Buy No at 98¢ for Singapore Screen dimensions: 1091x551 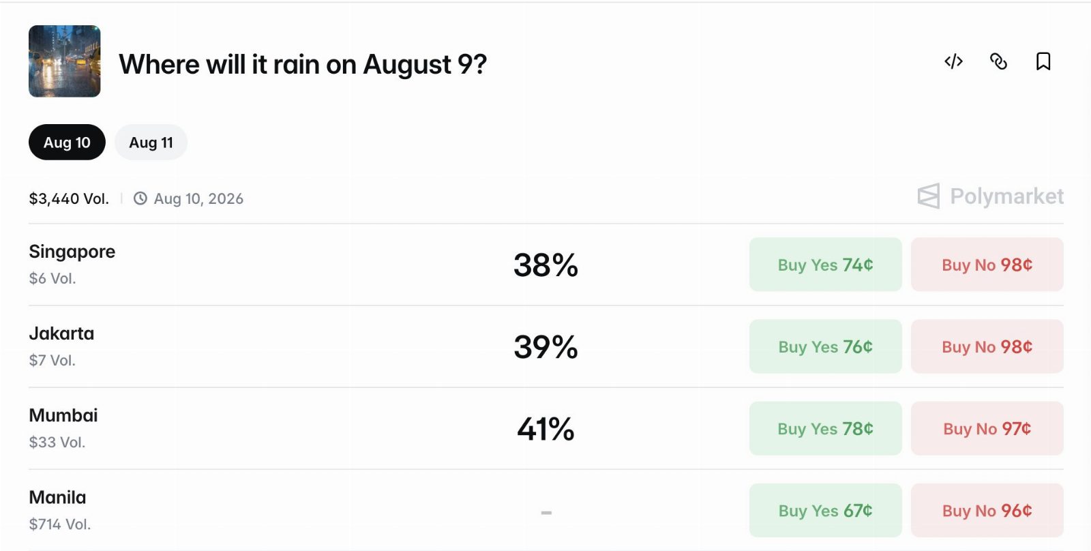coord(987,265)
